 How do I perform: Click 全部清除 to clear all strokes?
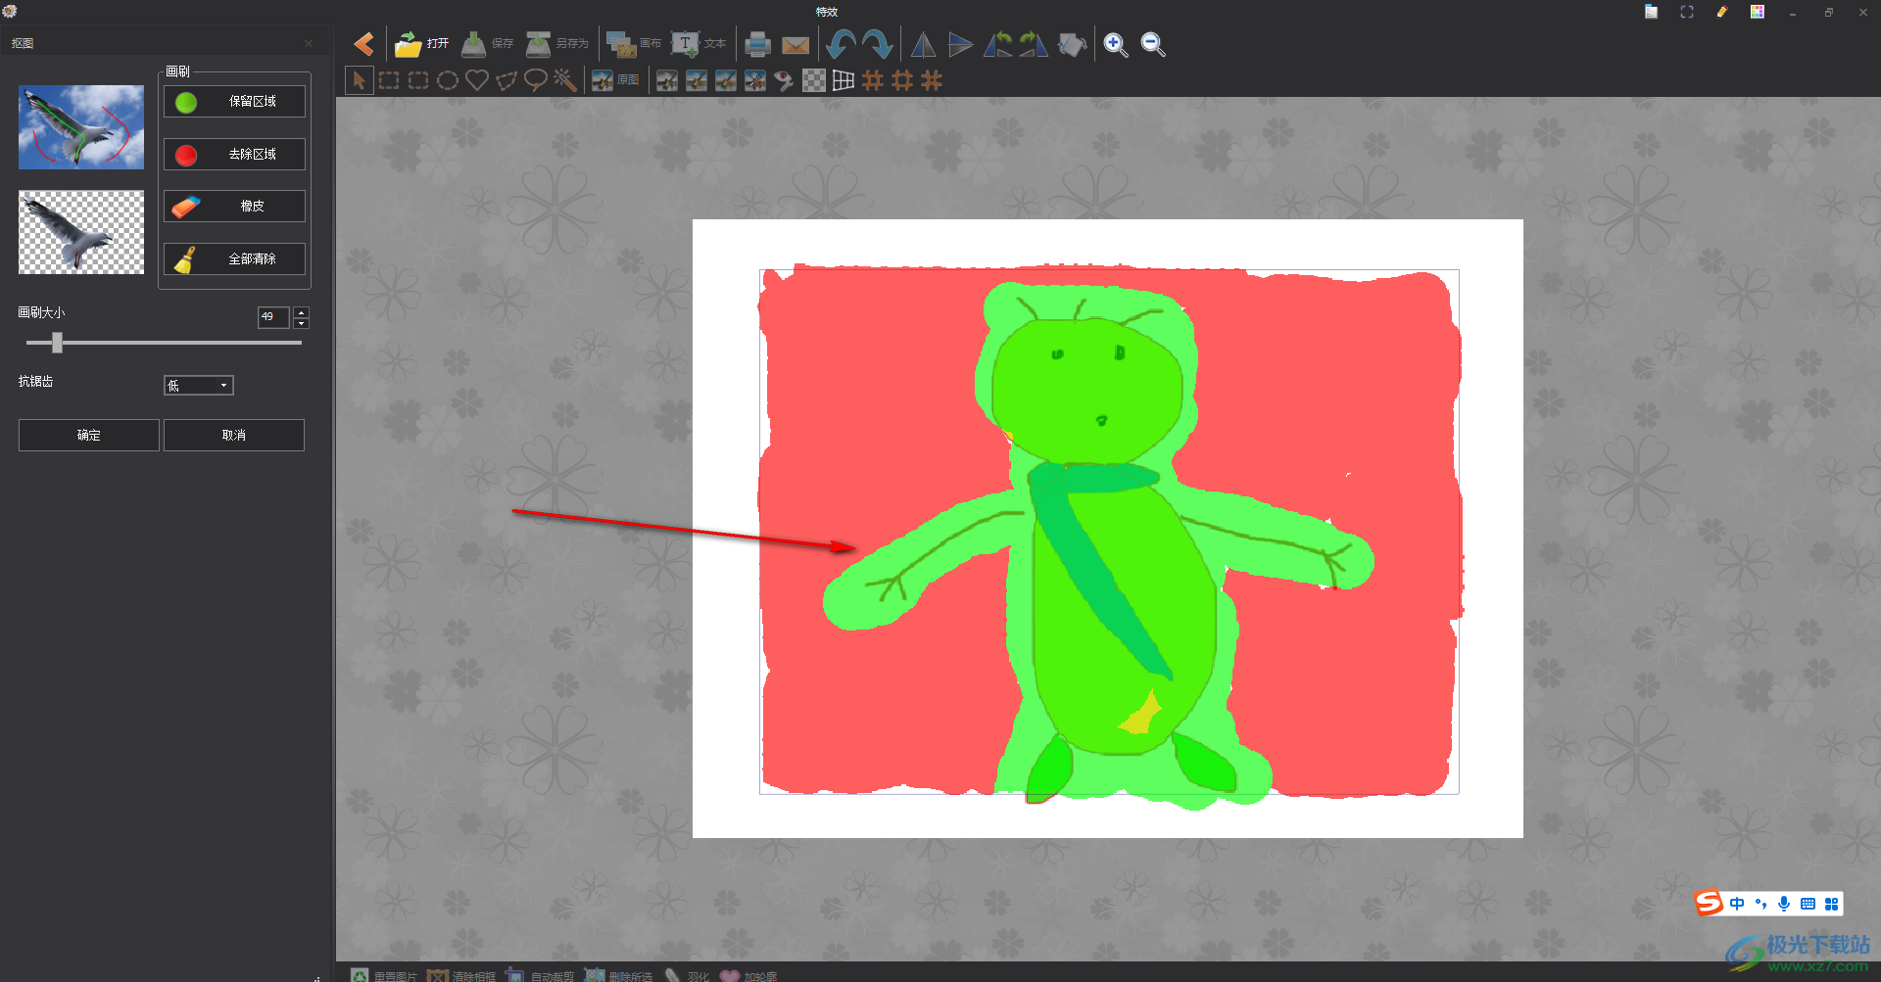(234, 259)
